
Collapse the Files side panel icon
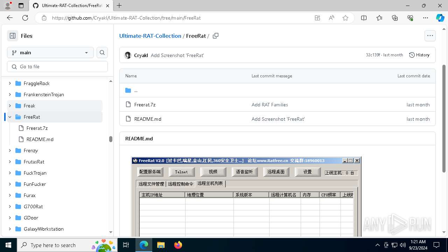13,36
